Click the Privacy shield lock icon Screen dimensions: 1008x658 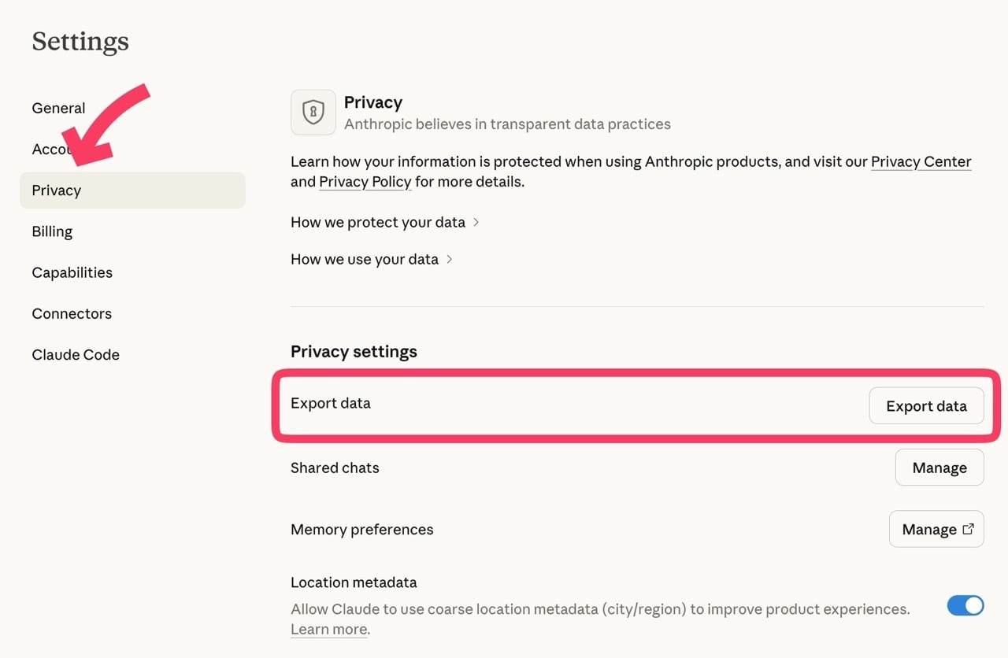point(313,112)
